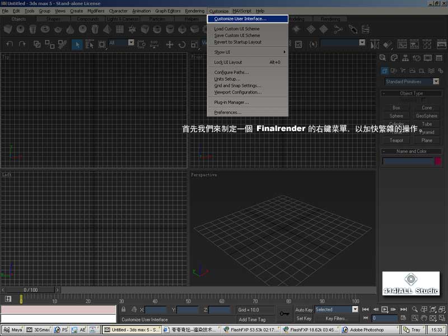Open the Utilities command panel tab

[x=439, y=58]
